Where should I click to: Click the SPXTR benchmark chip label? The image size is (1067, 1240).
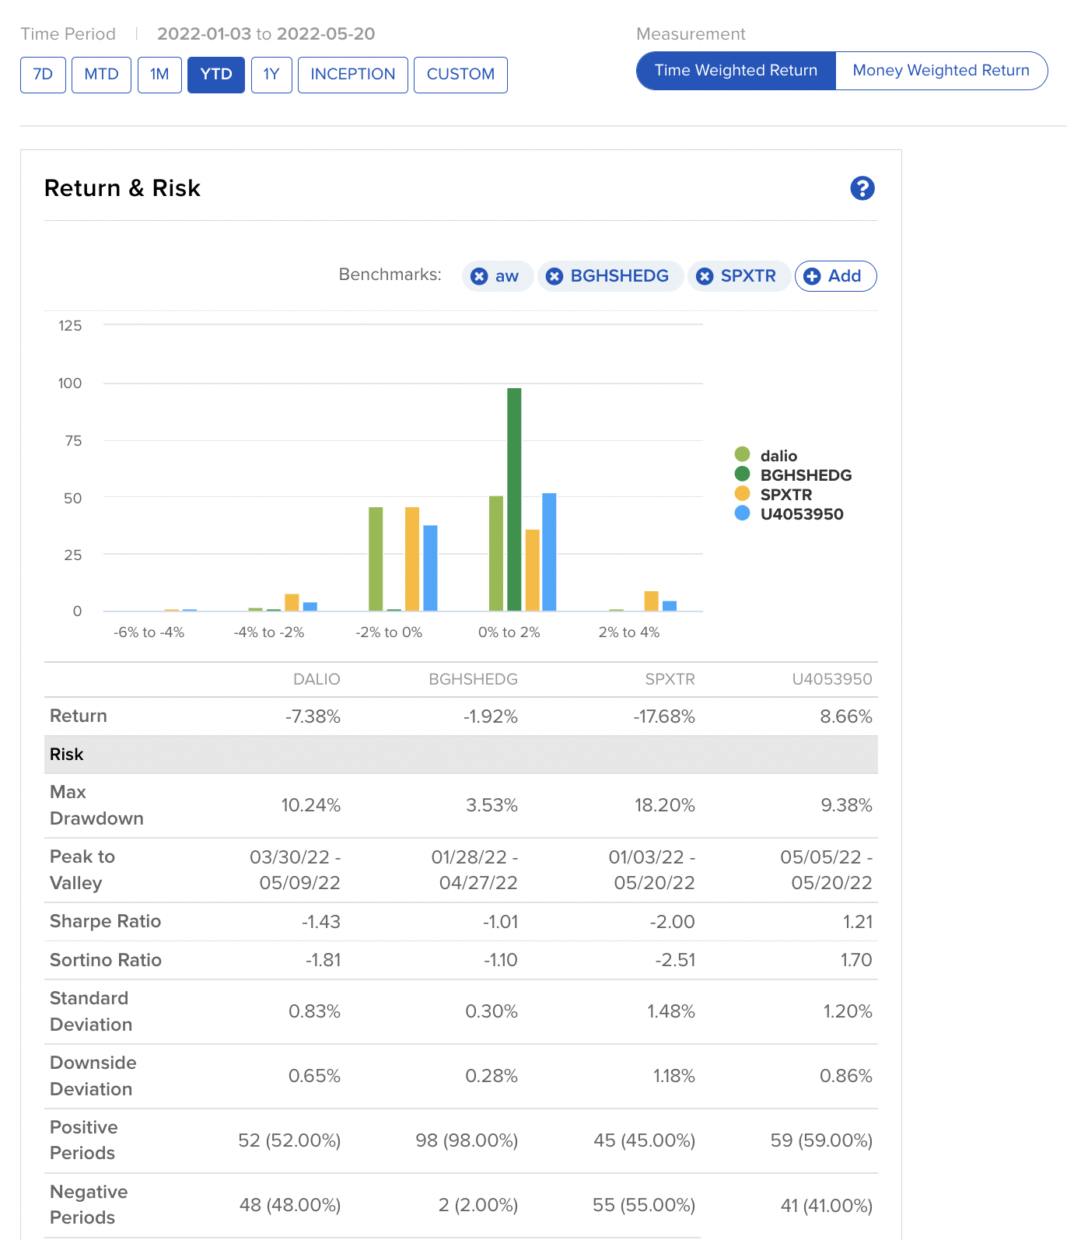[x=748, y=276]
